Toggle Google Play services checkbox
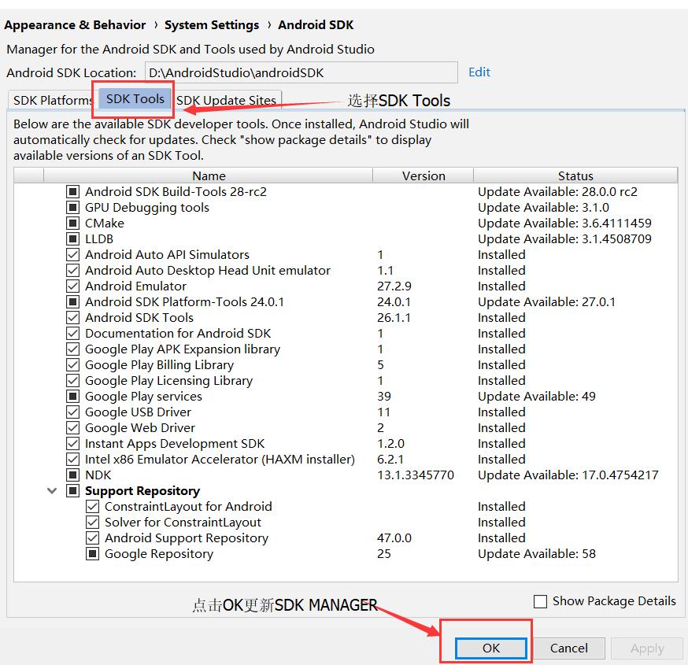The height and width of the screenshot is (665, 688). (x=73, y=397)
